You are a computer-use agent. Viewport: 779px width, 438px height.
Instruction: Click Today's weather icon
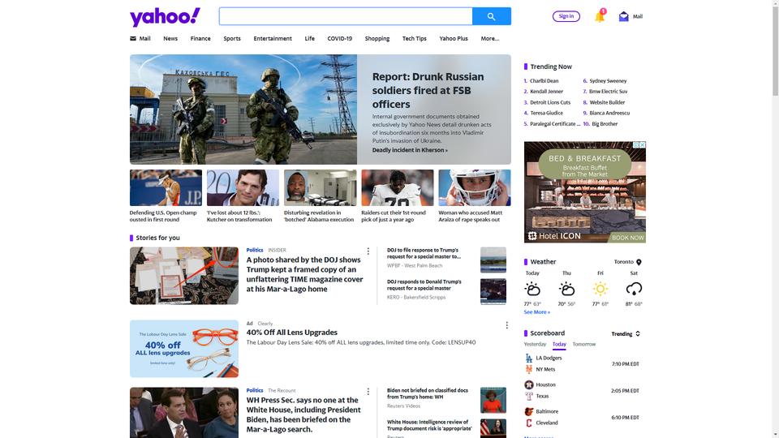[532, 289]
